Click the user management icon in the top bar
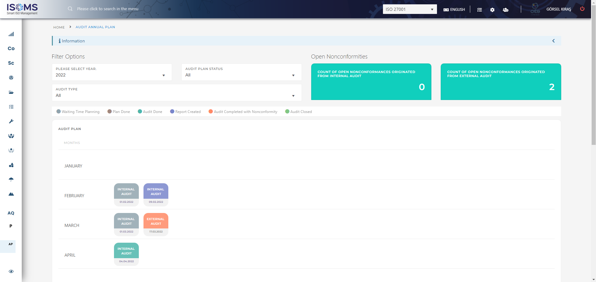 click(506, 10)
